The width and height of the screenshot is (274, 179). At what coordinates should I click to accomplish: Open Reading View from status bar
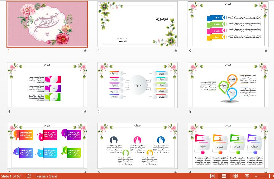[x=235, y=176]
